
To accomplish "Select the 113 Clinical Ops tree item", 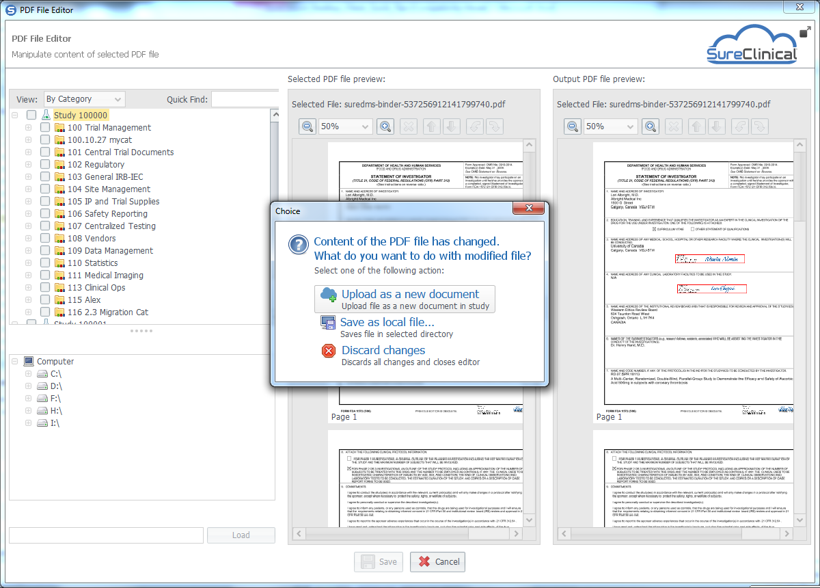I will tap(96, 287).
